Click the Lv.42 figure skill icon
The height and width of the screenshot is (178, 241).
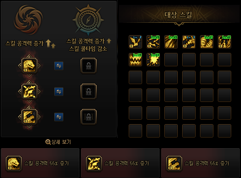(x=225, y=42)
